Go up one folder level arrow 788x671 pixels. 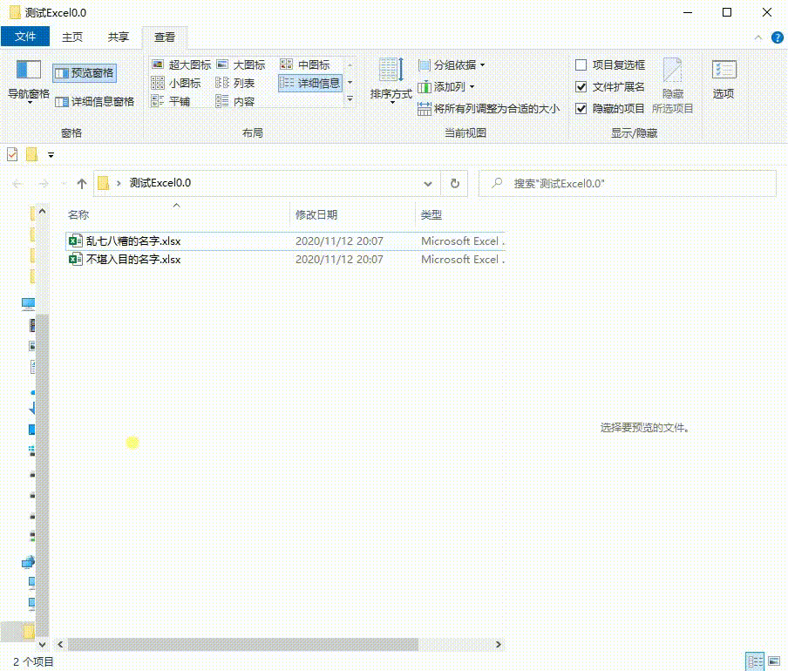tap(82, 184)
